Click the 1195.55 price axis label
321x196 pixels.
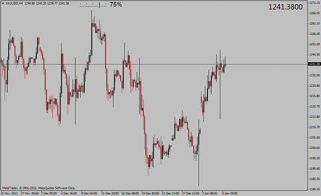[x=315, y=158]
